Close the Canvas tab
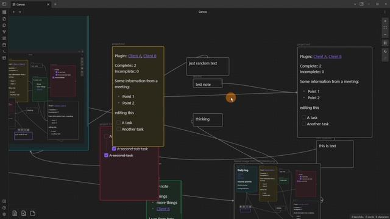 (48, 4)
